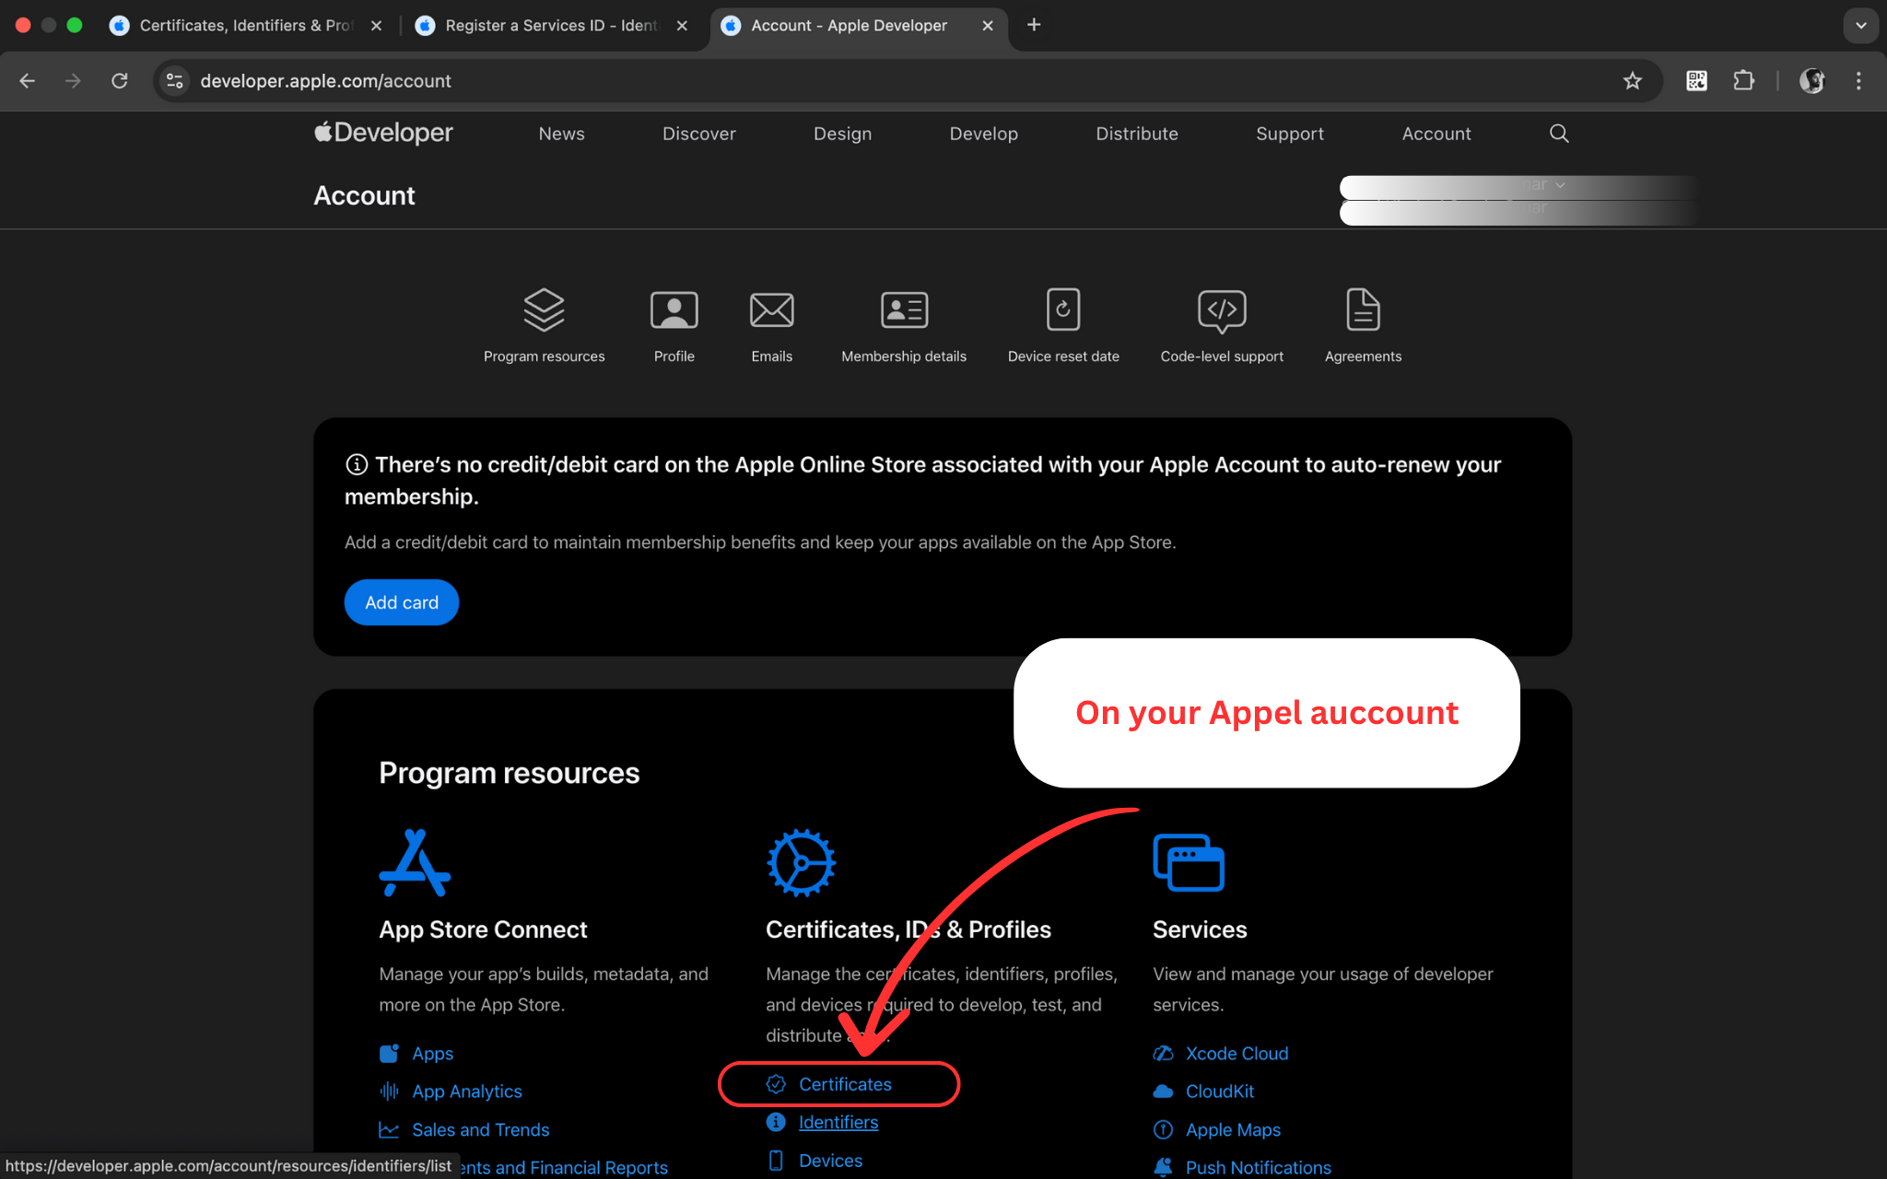Open the Xcode Cloud link
Image resolution: width=1887 pixels, height=1179 pixels.
[x=1236, y=1053]
